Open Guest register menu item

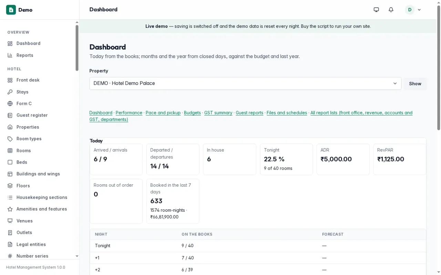[32, 115]
